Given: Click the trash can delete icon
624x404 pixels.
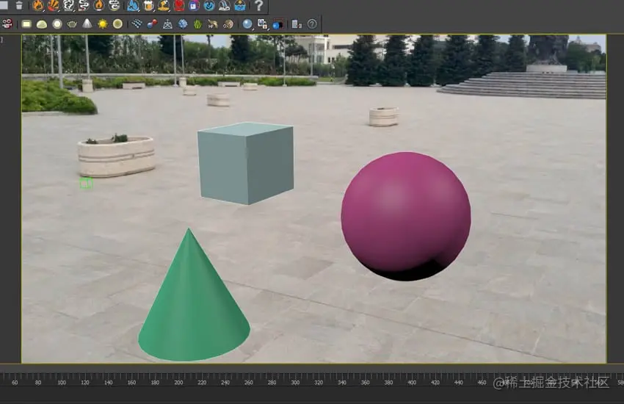Looking at the screenshot, I should pyautogui.click(x=19, y=5).
